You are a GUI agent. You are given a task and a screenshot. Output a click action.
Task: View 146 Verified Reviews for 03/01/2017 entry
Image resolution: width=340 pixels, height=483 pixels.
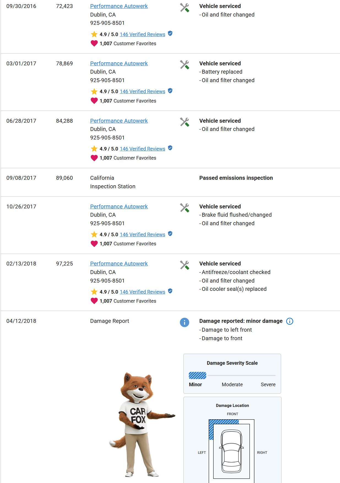click(142, 91)
